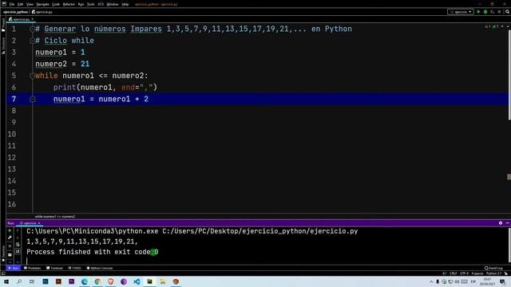Screen dimensions: 511x287
Task: Open the File menu
Action: 12,4
